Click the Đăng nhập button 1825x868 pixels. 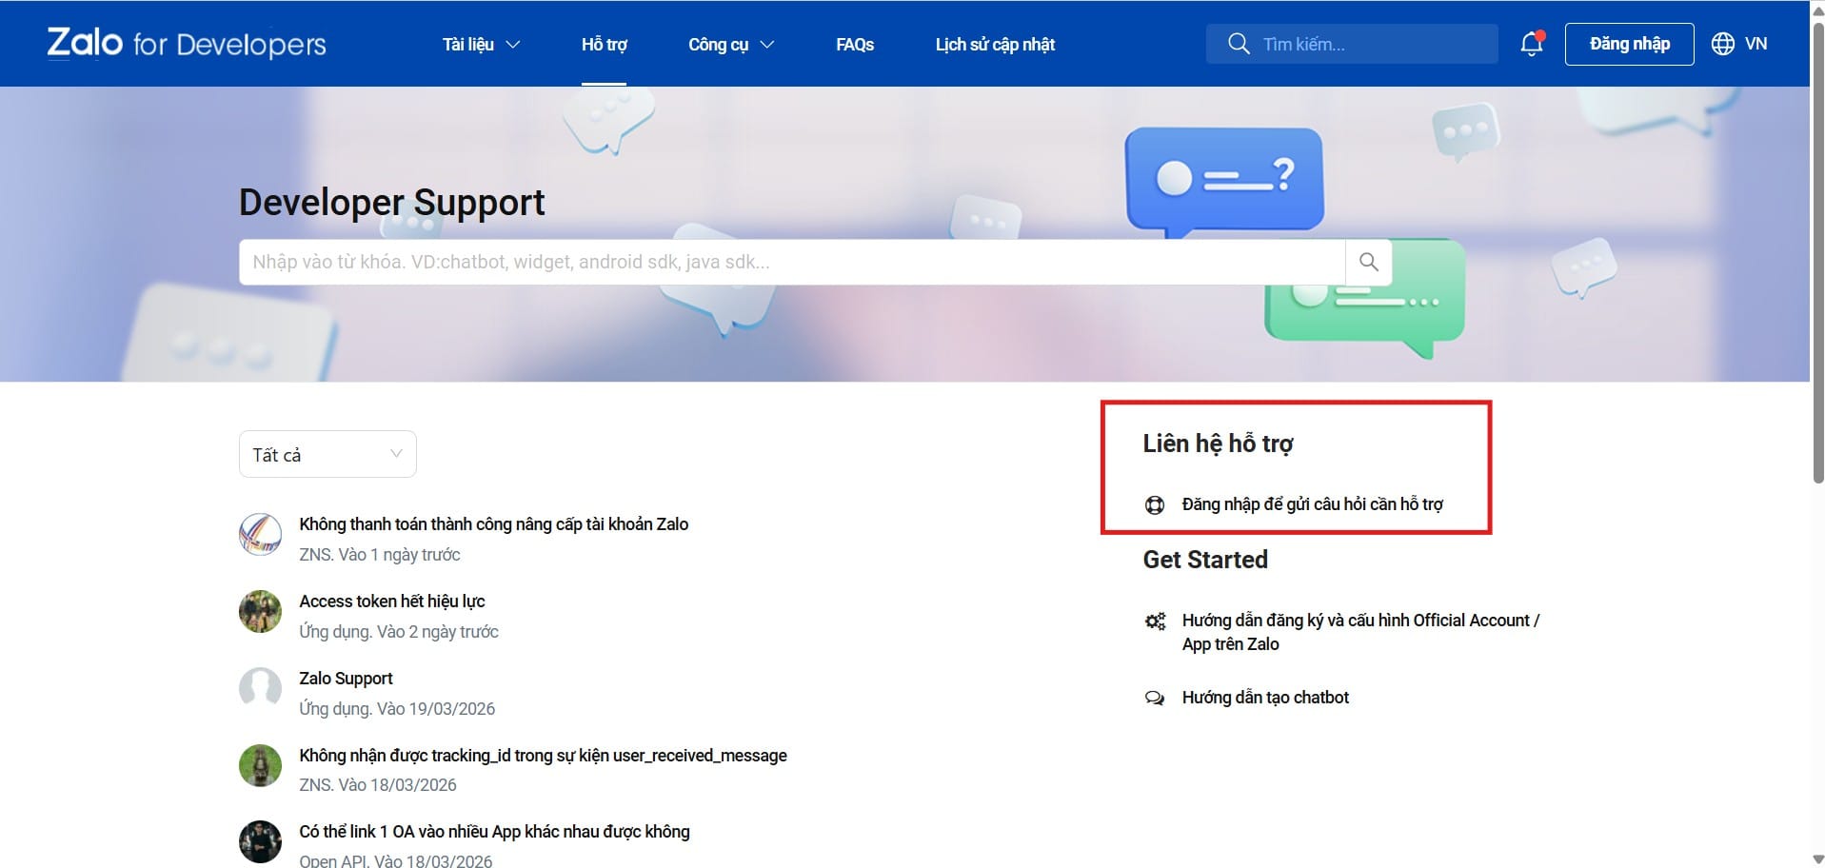(1628, 44)
